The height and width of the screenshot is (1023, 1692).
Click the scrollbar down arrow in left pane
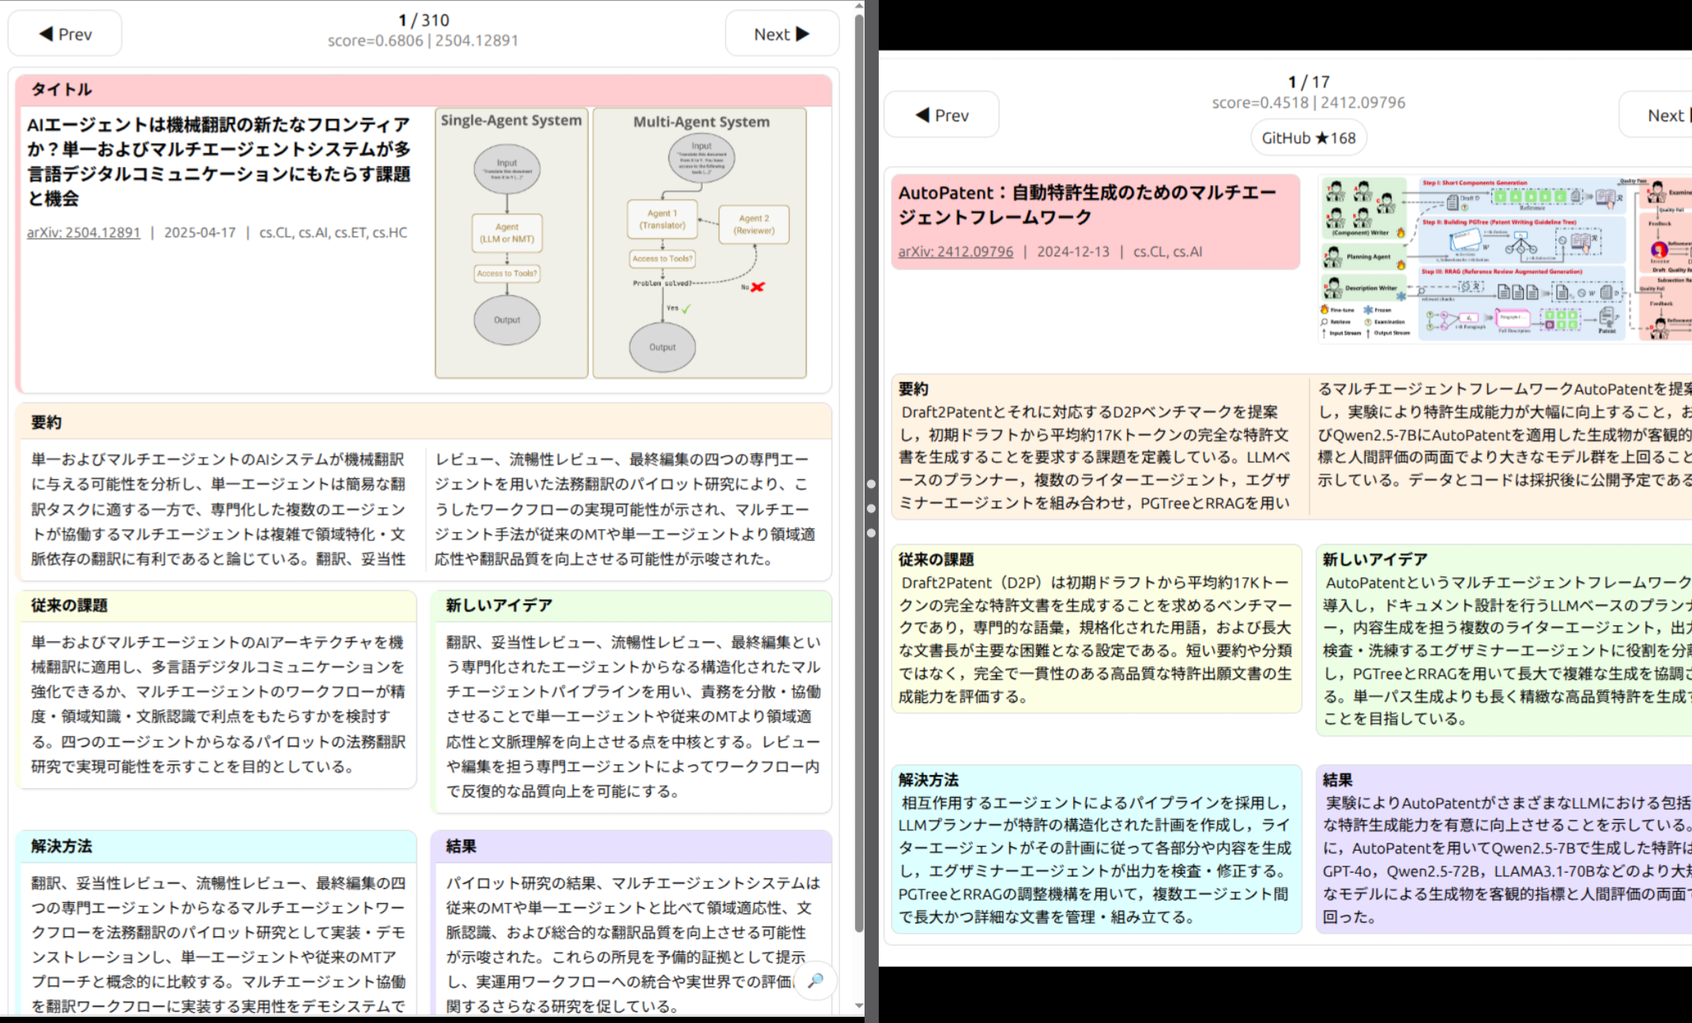[x=859, y=1006]
